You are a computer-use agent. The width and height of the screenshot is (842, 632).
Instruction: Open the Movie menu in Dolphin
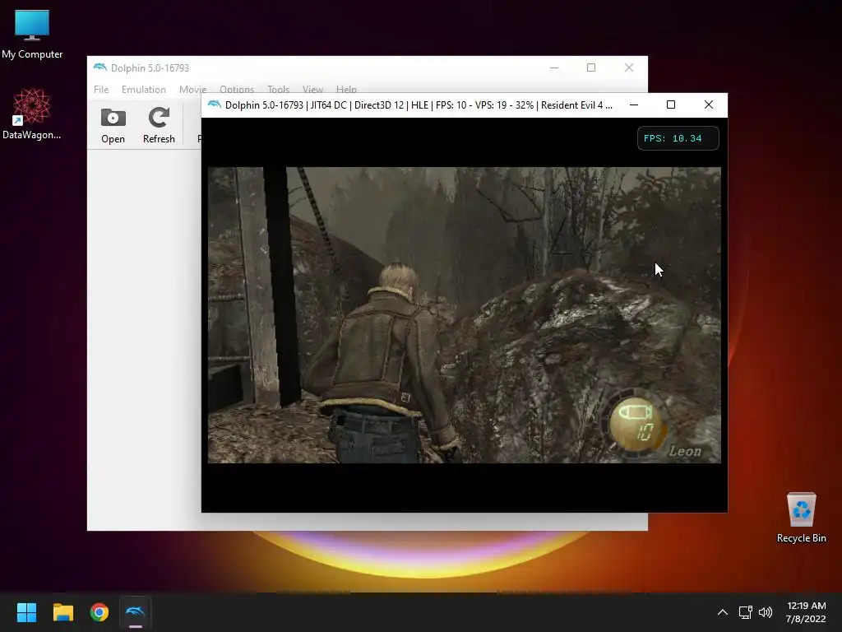click(192, 89)
